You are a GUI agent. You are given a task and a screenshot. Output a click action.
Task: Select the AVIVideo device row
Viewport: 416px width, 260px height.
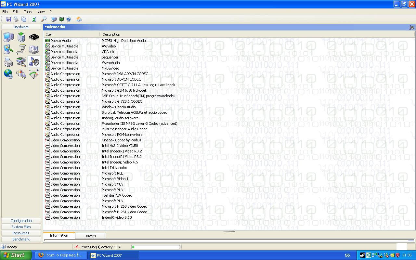point(229,46)
